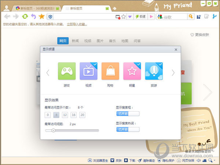Viewport: 220px width, 165px height.
Task: Set most-visited count to 0
Action: click(x=48, y=115)
